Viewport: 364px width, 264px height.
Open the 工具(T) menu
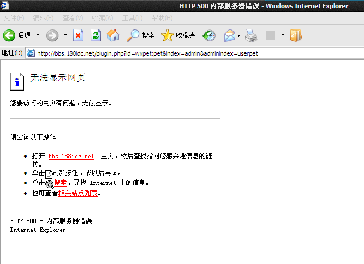click(x=132, y=18)
